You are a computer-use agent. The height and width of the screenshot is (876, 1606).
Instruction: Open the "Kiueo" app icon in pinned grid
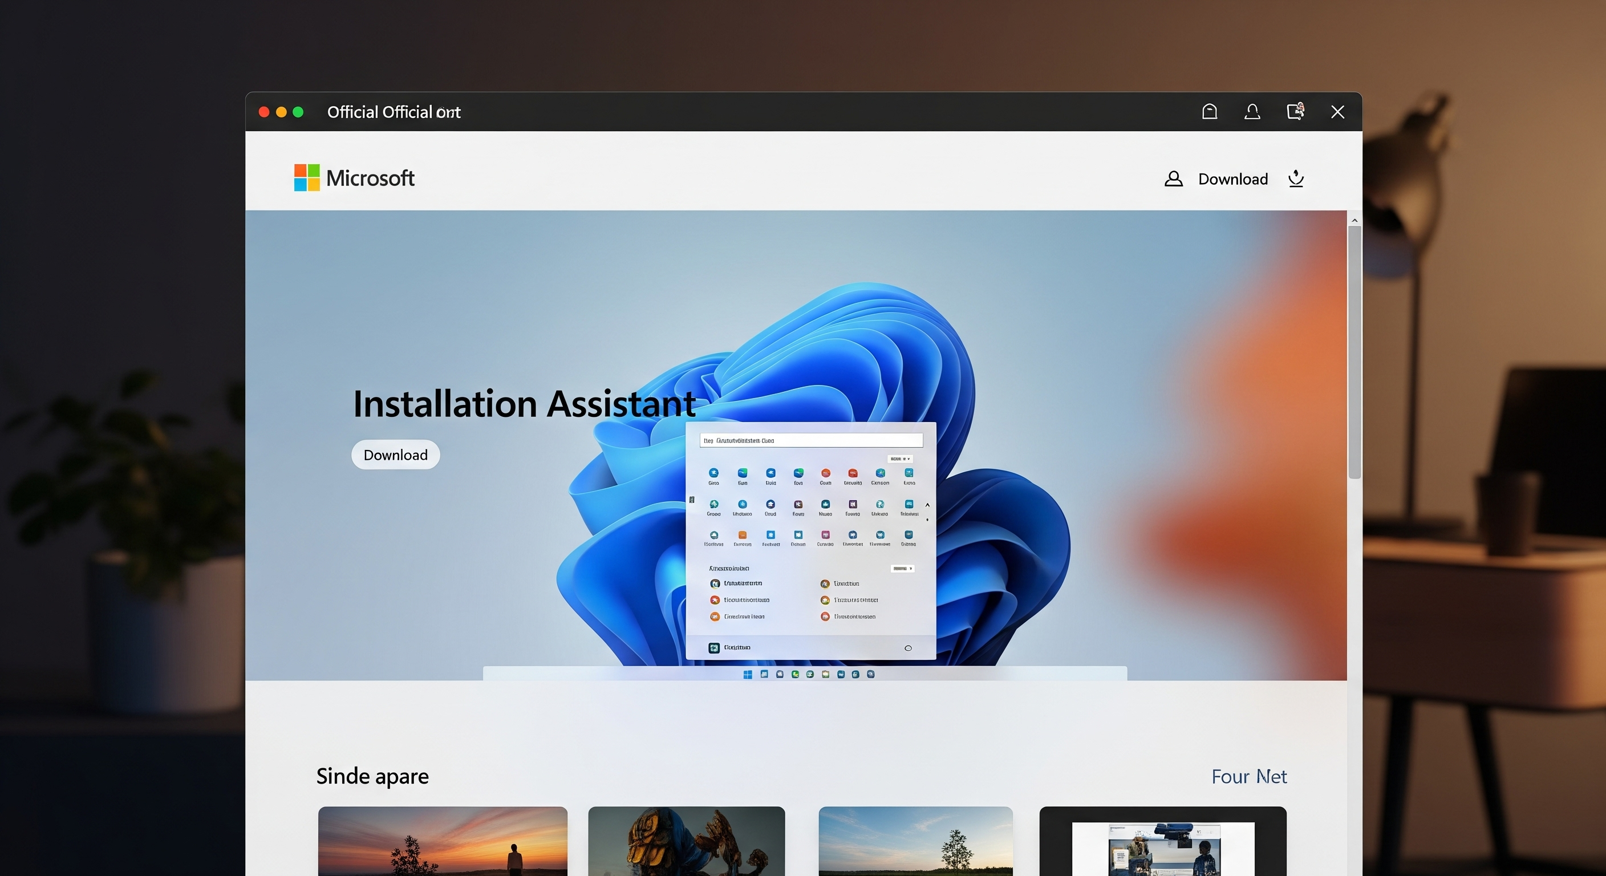pyautogui.click(x=825, y=504)
